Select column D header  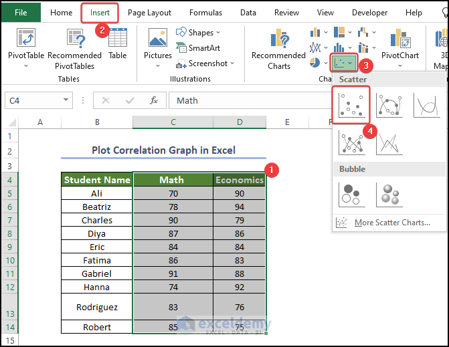(x=240, y=122)
